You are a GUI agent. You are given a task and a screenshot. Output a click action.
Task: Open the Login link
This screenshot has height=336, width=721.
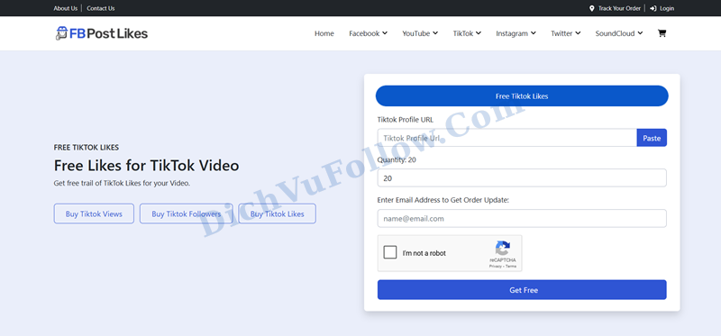(667, 8)
